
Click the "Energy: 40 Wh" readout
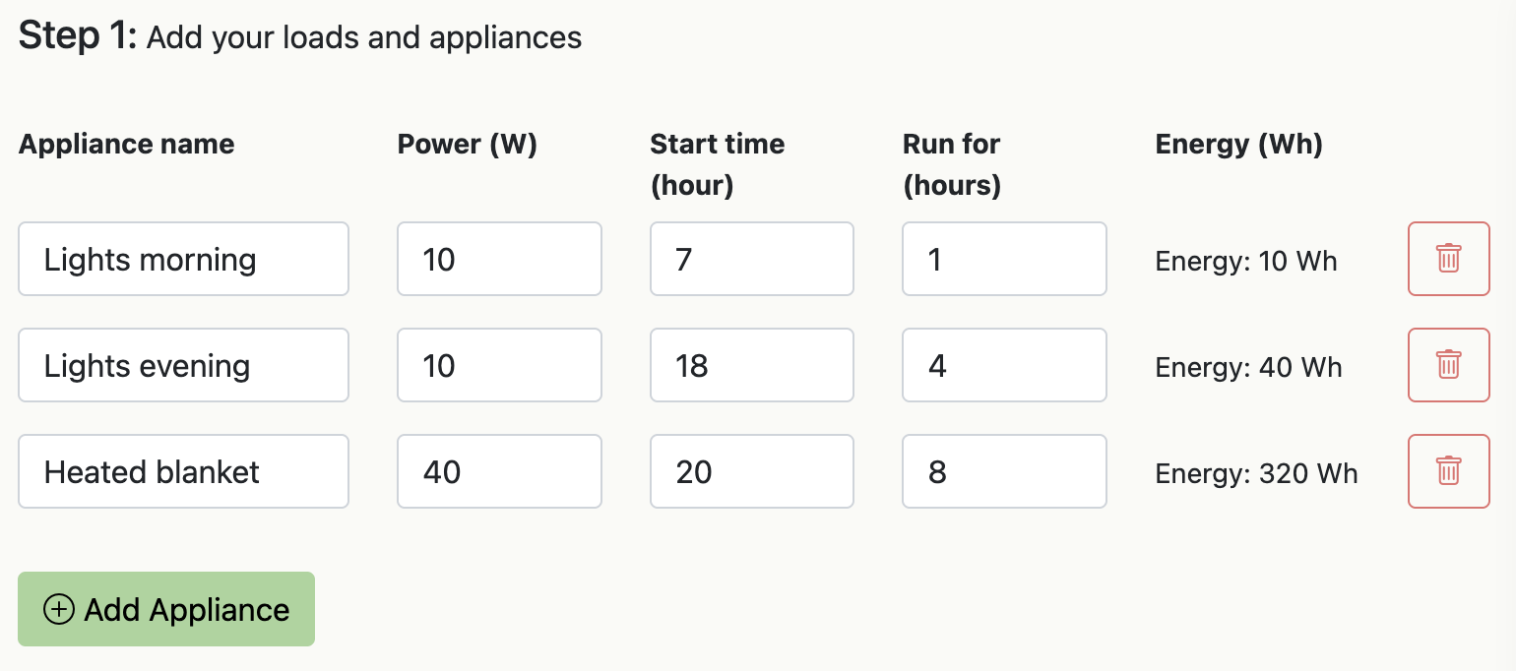tap(1248, 368)
